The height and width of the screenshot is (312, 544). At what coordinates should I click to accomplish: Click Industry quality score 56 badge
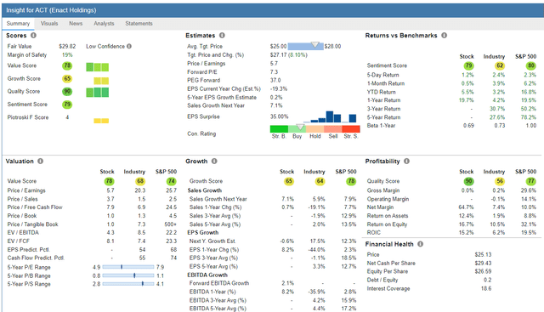pyautogui.click(x=500, y=181)
